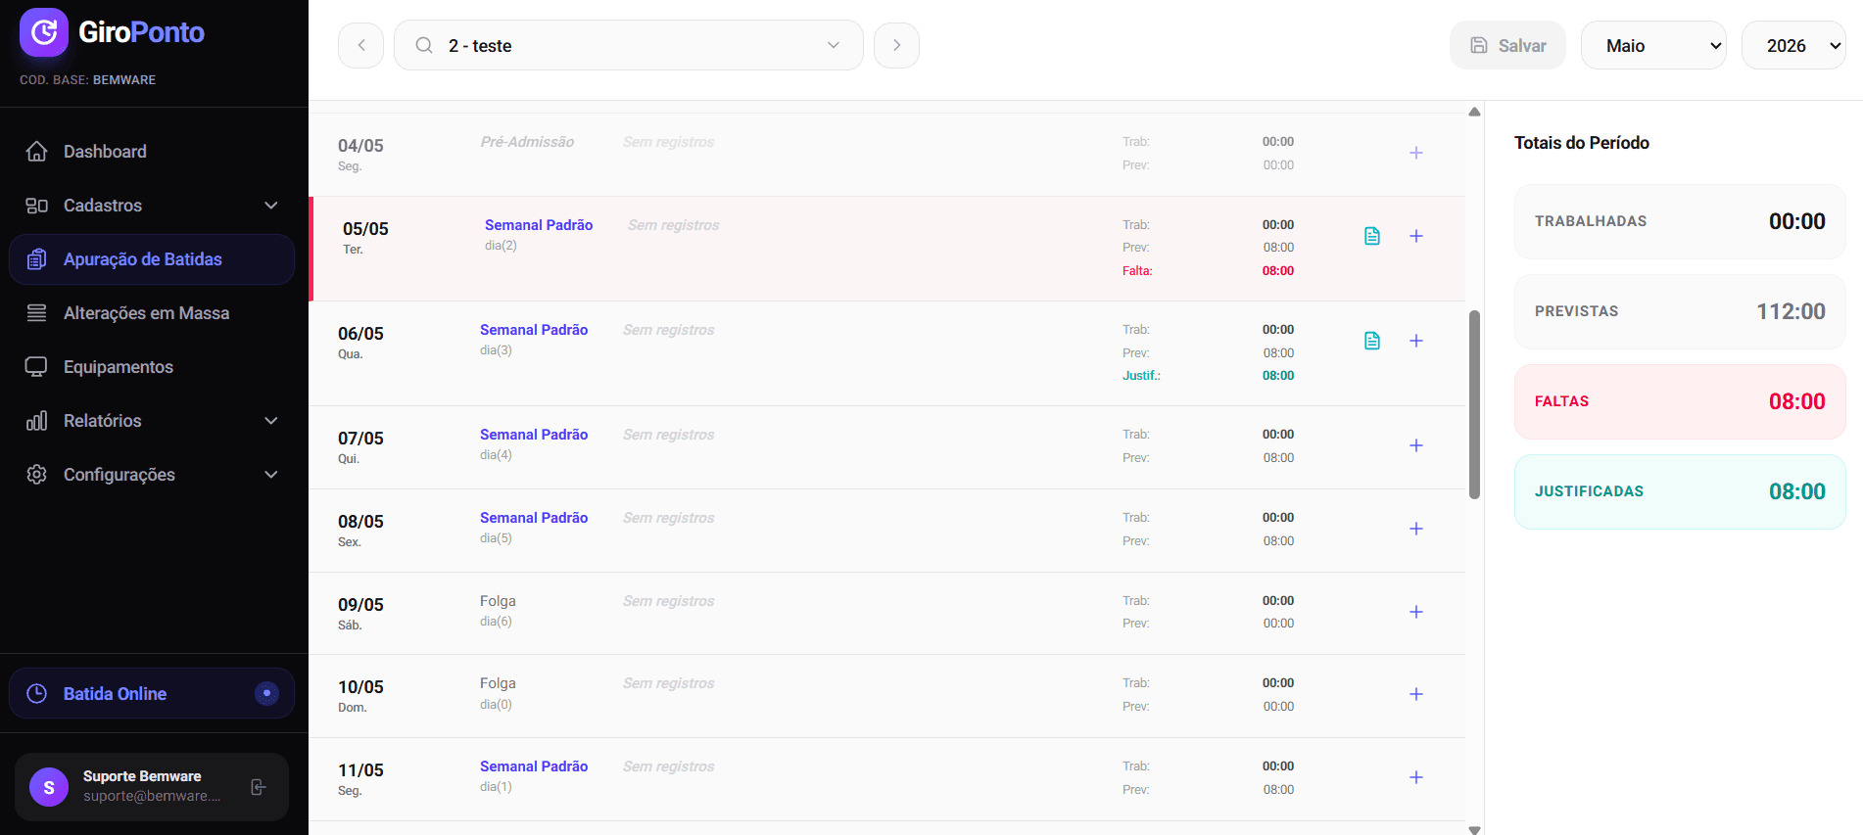Click Folga label on 10/05 row

(498, 683)
